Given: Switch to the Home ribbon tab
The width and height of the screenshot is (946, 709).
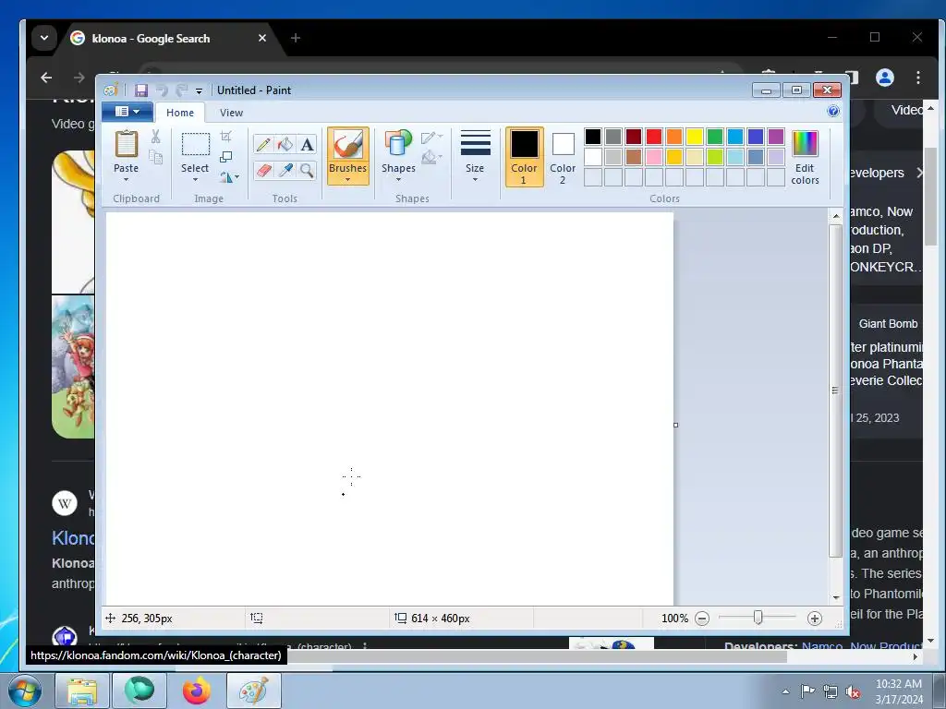Looking at the screenshot, I should point(180,113).
